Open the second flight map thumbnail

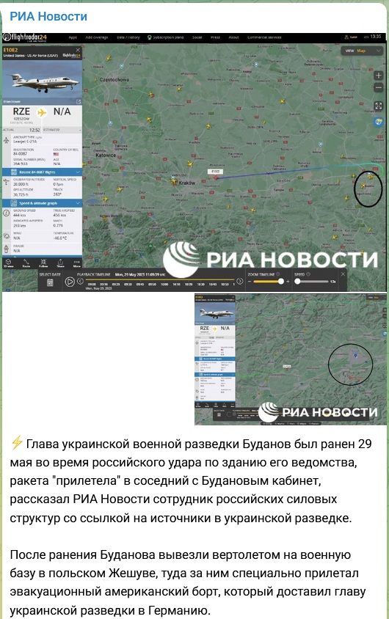click(x=291, y=359)
